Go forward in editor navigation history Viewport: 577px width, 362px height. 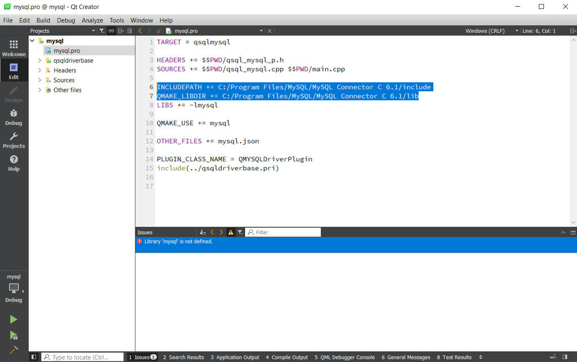coord(149,31)
